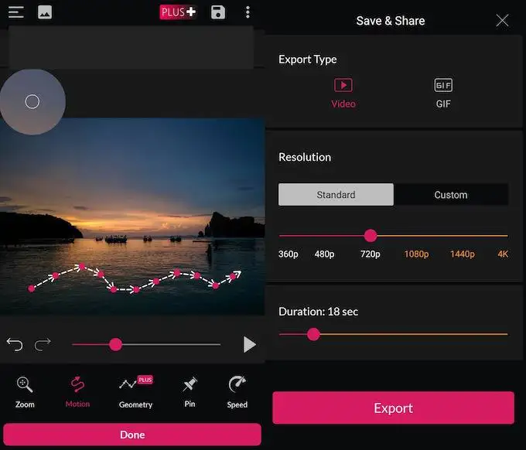
Task: Play the animation preview
Action: pos(249,344)
